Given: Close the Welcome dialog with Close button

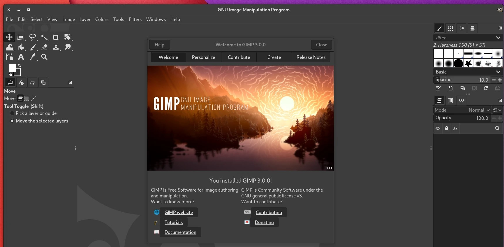Looking at the screenshot, I should point(321,45).
